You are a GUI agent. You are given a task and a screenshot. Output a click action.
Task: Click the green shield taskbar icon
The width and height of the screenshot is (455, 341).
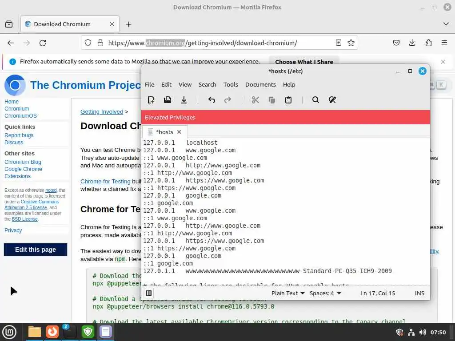tap(88, 332)
